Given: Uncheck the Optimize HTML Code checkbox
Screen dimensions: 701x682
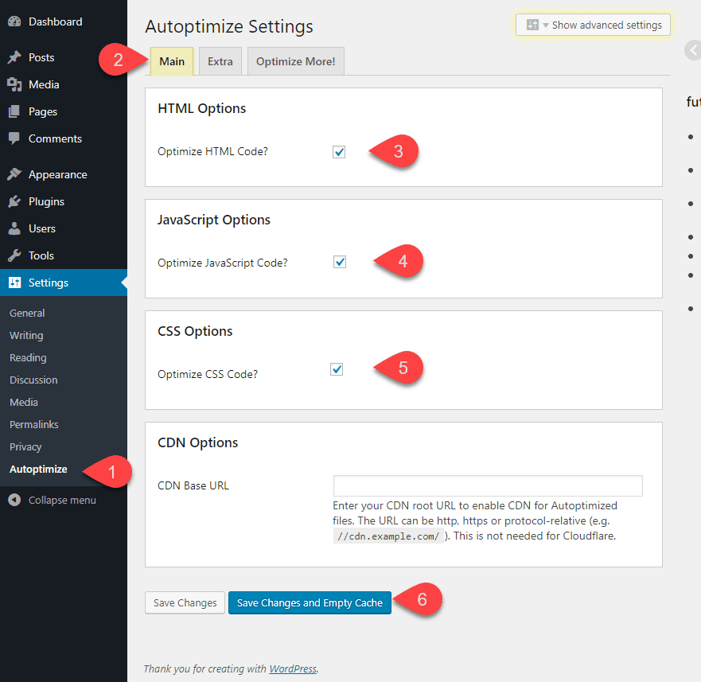Looking at the screenshot, I should click(x=339, y=152).
